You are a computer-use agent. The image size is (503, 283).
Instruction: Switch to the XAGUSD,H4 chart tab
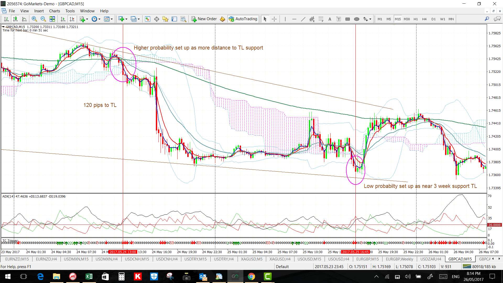click(x=280, y=259)
